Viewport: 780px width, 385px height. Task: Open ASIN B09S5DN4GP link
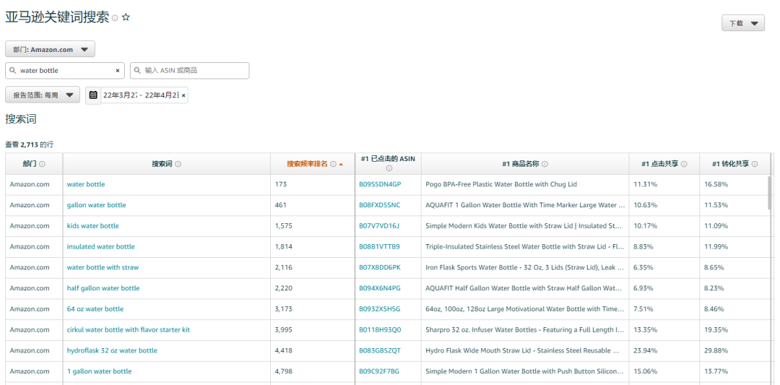pos(380,184)
